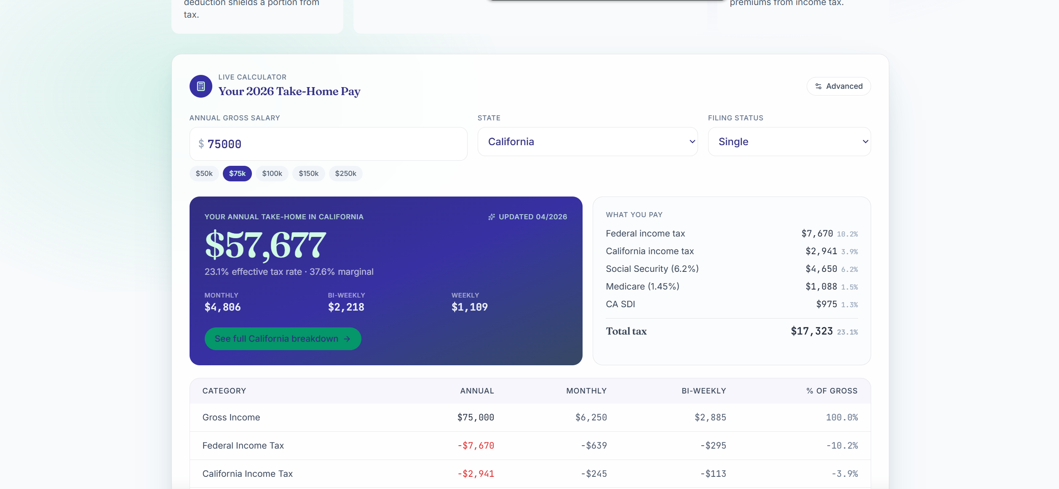Expand Advanced calculator options
Image resolution: width=1059 pixels, height=489 pixels.
(839, 86)
